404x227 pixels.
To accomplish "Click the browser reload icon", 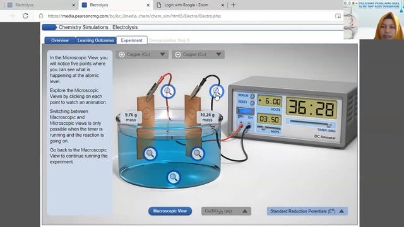I will pyautogui.click(x=25, y=16).
